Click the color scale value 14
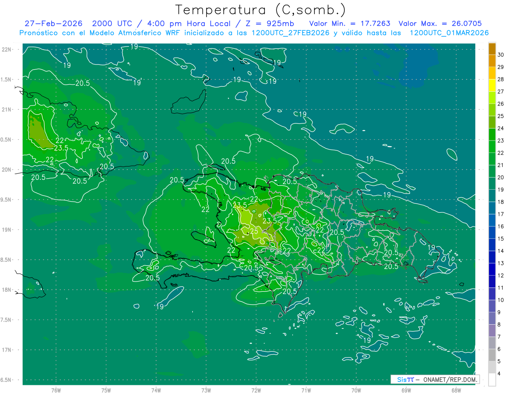 501,251
